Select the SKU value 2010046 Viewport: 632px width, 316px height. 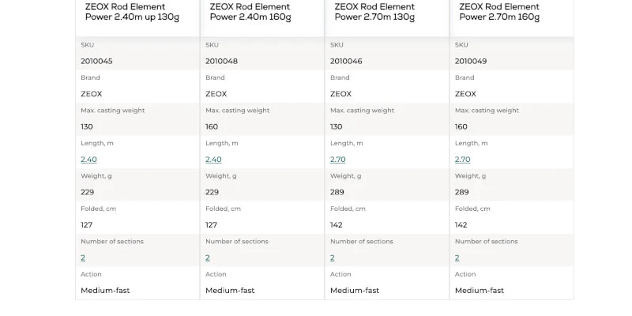(346, 61)
